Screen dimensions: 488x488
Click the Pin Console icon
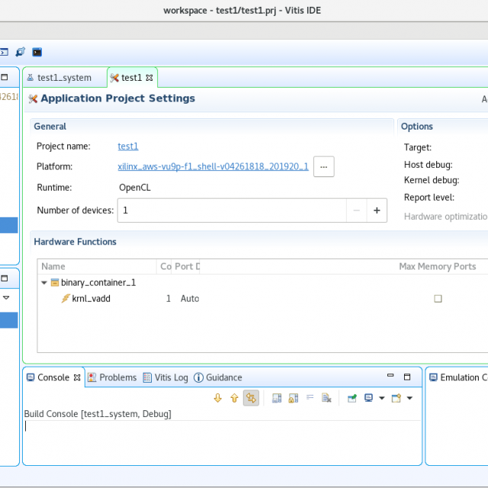(x=352, y=398)
